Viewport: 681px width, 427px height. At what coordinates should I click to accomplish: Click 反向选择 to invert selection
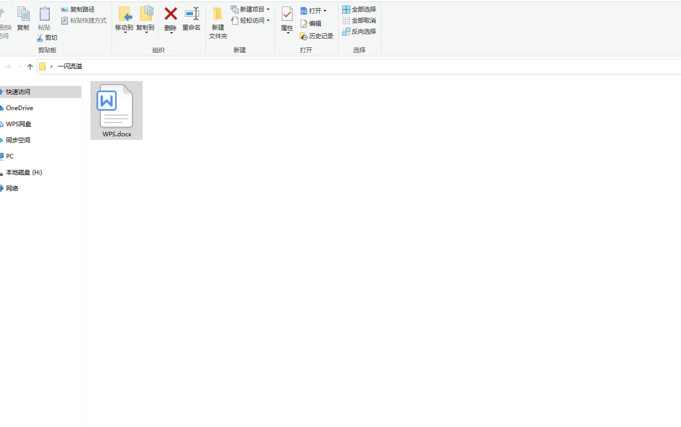360,31
